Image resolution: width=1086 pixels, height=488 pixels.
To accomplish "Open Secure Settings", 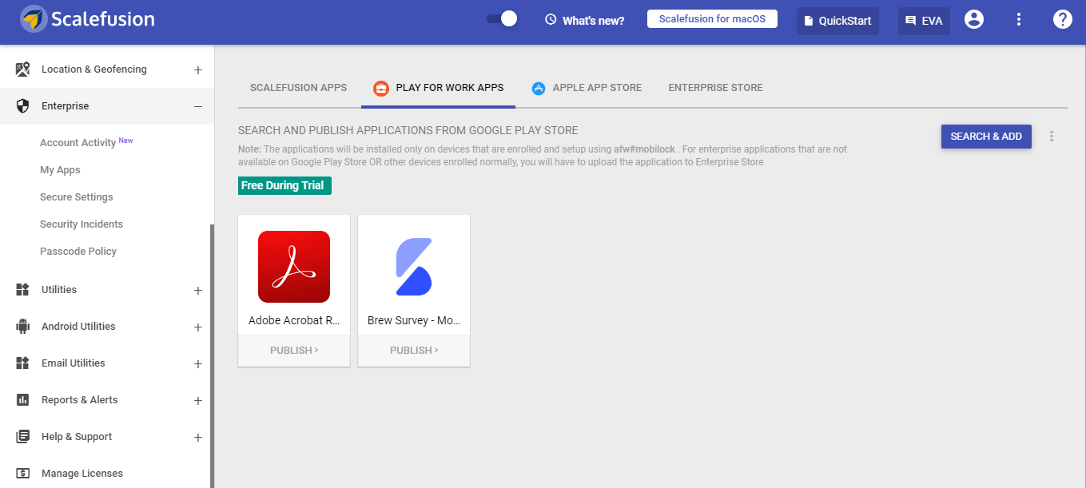I will [x=77, y=197].
